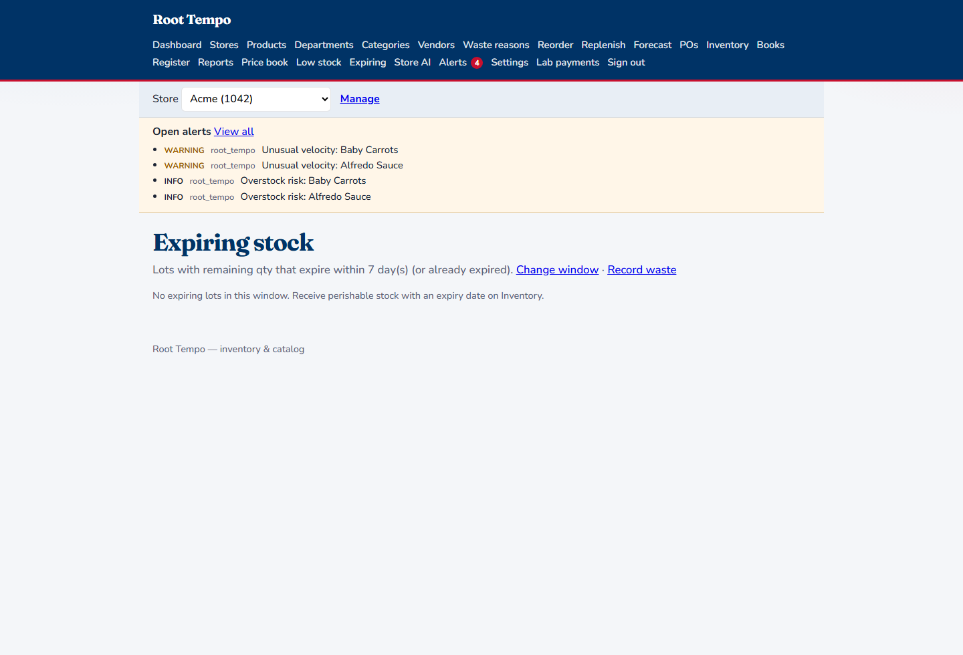
Task: Open the Replenish page
Action: (x=603, y=45)
